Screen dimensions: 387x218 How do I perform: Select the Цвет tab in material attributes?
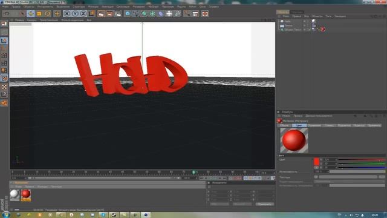point(299,125)
